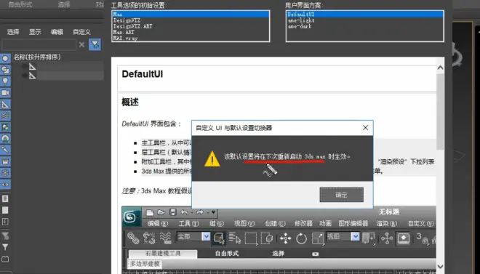Click scroll-up arrow of description pane
Image resolution: width=480 pixels, height=274 pixels.
pos(440,68)
